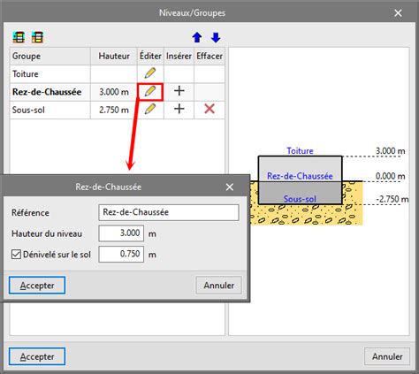The height and width of the screenshot is (374, 419).
Task: Click the Hauteur du niveau value field
Action: pyautogui.click(x=121, y=233)
